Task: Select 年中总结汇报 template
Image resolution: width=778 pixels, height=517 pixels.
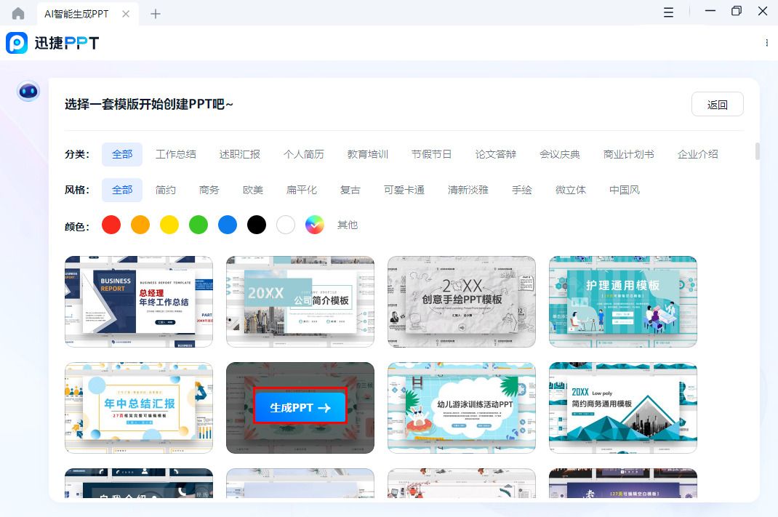Action: click(x=139, y=408)
